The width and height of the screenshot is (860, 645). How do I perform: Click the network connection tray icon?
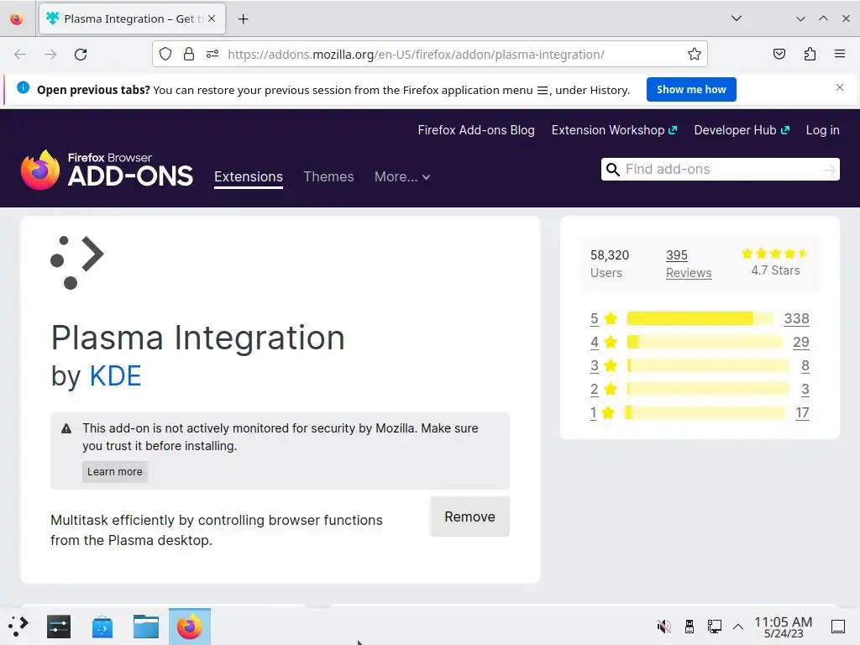point(714,626)
